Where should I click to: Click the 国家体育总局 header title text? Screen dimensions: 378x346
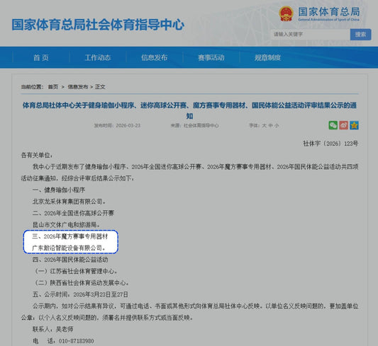(x=329, y=12)
